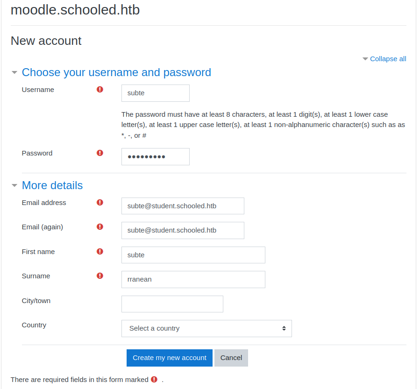Open the Select a country dropdown
The width and height of the screenshot is (420, 389).
[206, 328]
